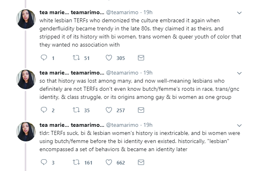Open profile avatar beside tldr tweet

tap(26, 132)
